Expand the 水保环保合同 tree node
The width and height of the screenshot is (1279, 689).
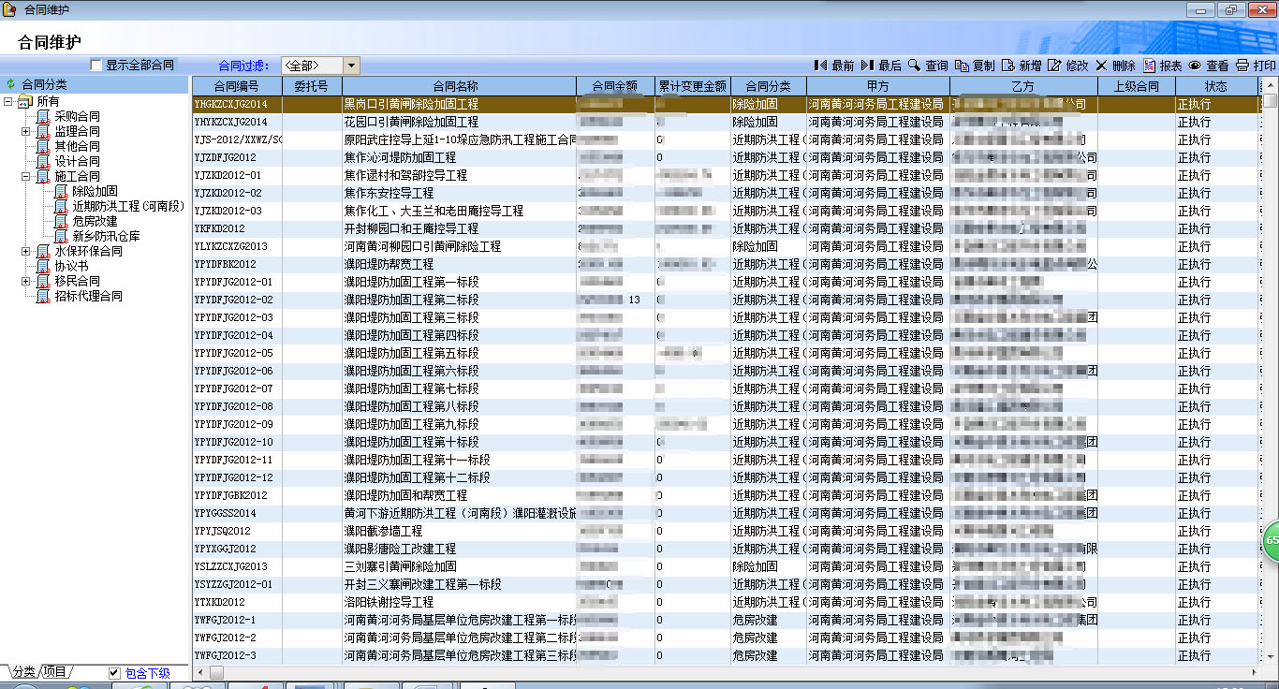26,251
